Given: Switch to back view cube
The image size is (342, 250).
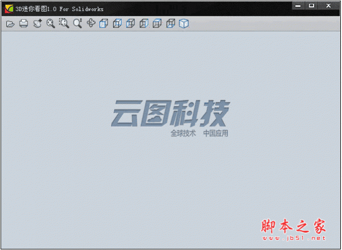Looking at the screenshot, I should tap(117, 23).
